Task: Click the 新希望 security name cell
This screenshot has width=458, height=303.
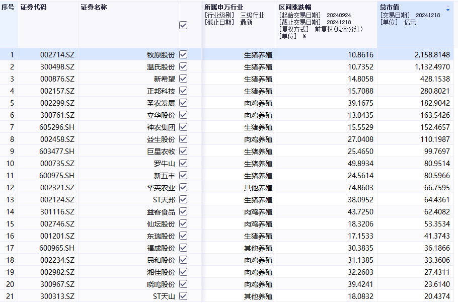Action: [x=164, y=79]
